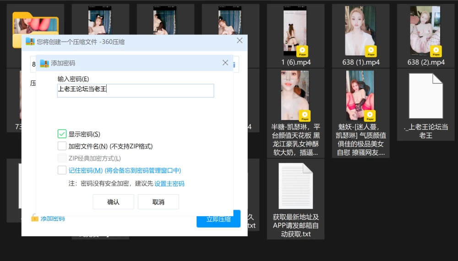Click the password input field

point(136,91)
